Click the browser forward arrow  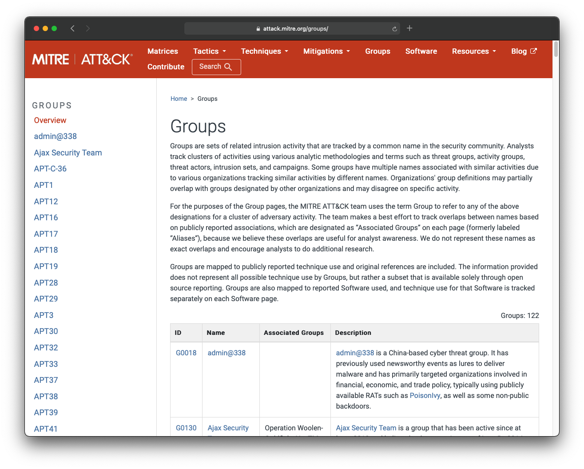pyautogui.click(x=88, y=28)
